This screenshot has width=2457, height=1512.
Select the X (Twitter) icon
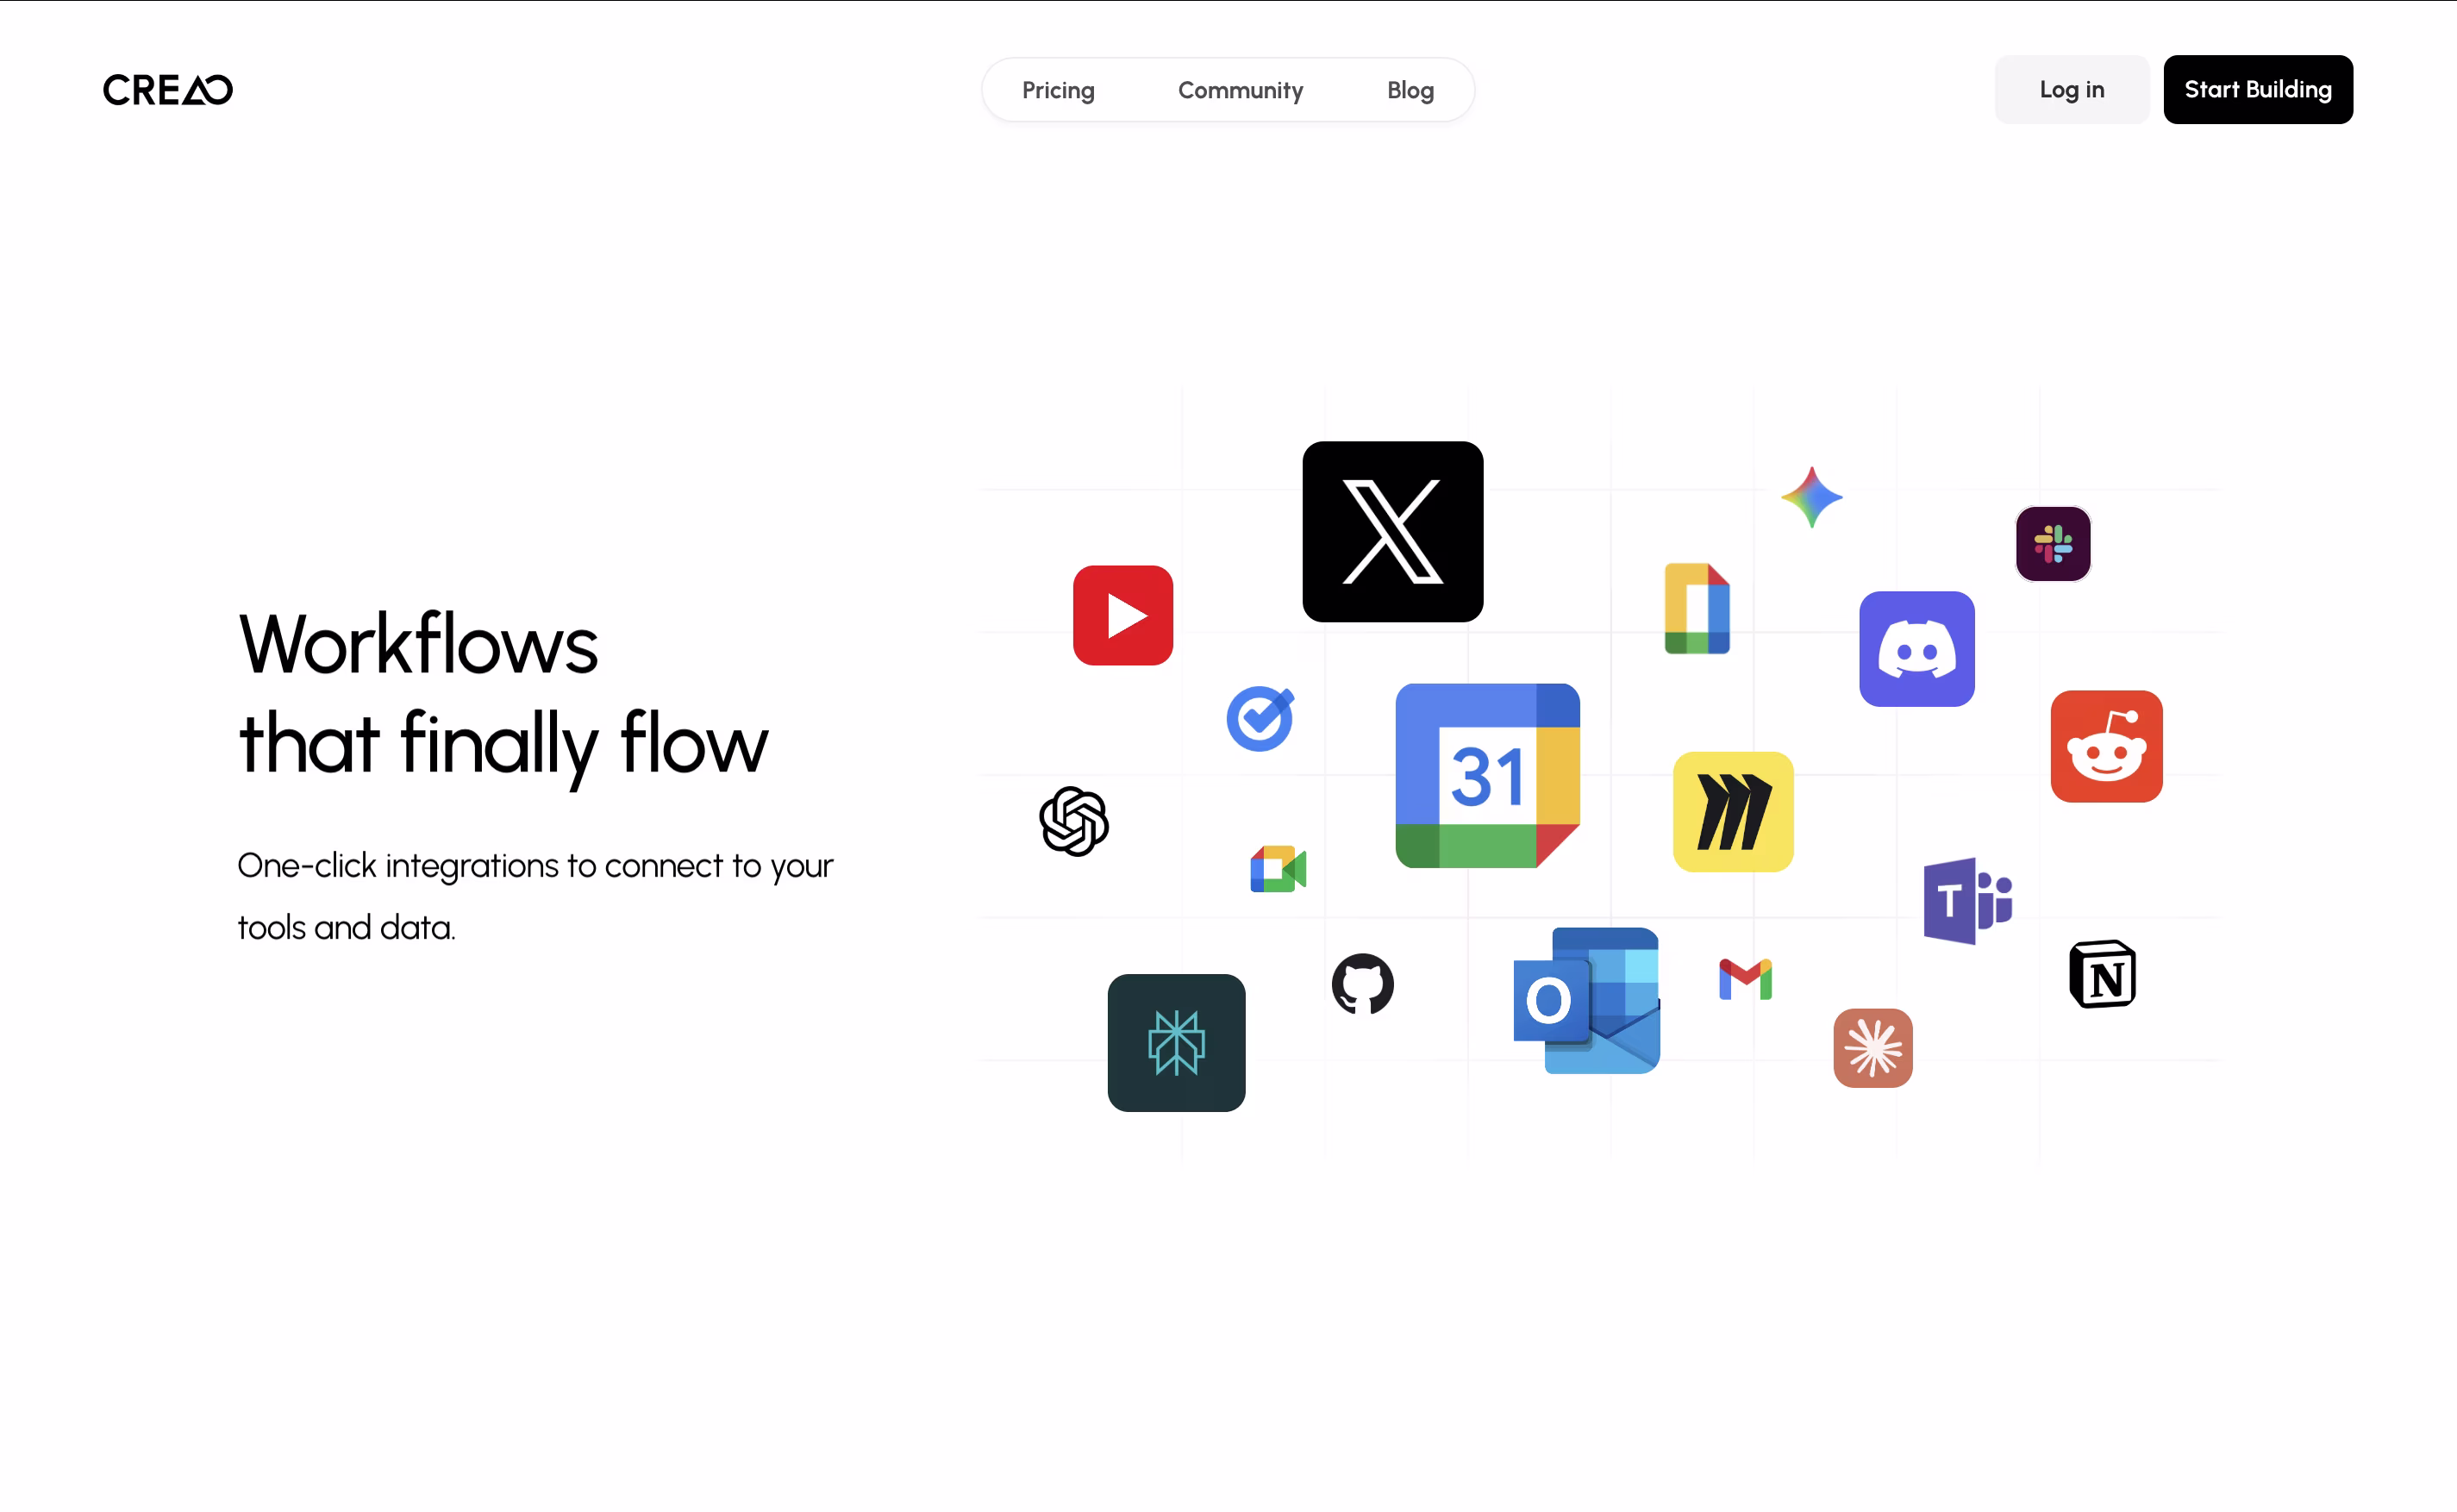click(x=1392, y=532)
